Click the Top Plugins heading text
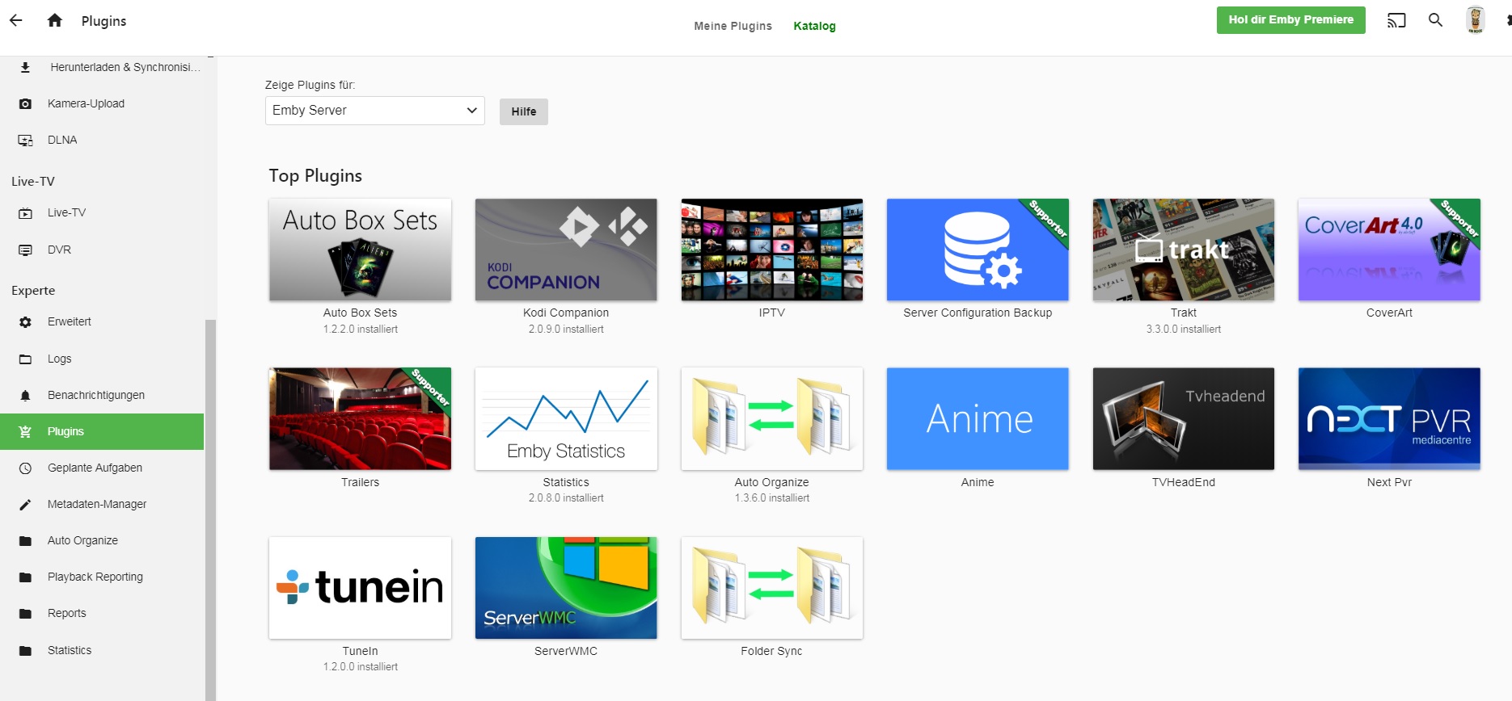This screenshot has height=701, width=1512. 315,176
